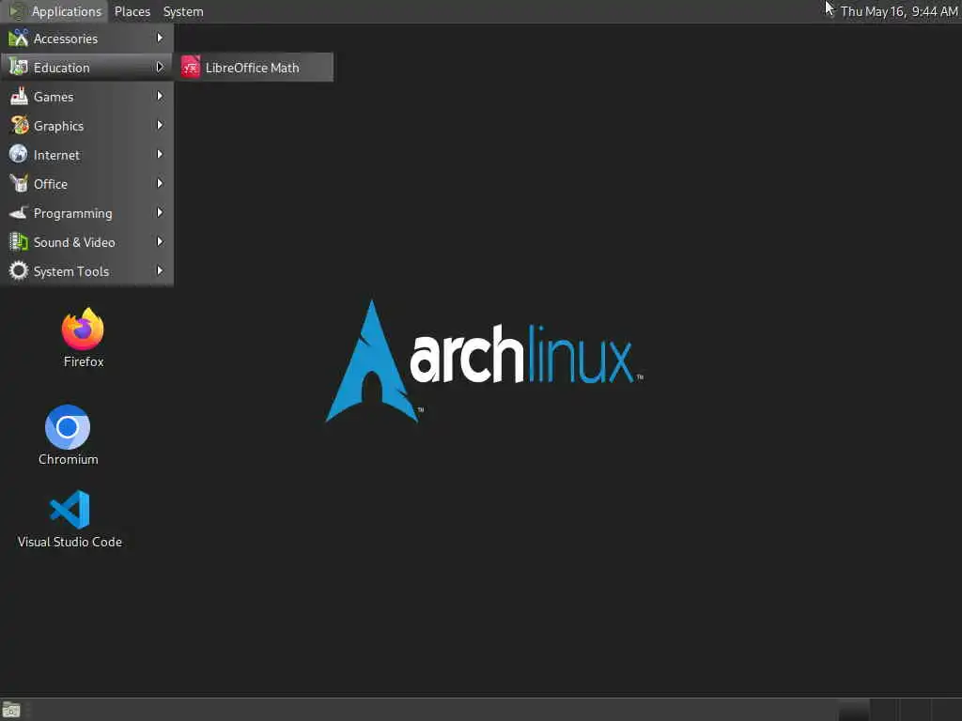Click the Programming category icon

[x=19, y=213]
